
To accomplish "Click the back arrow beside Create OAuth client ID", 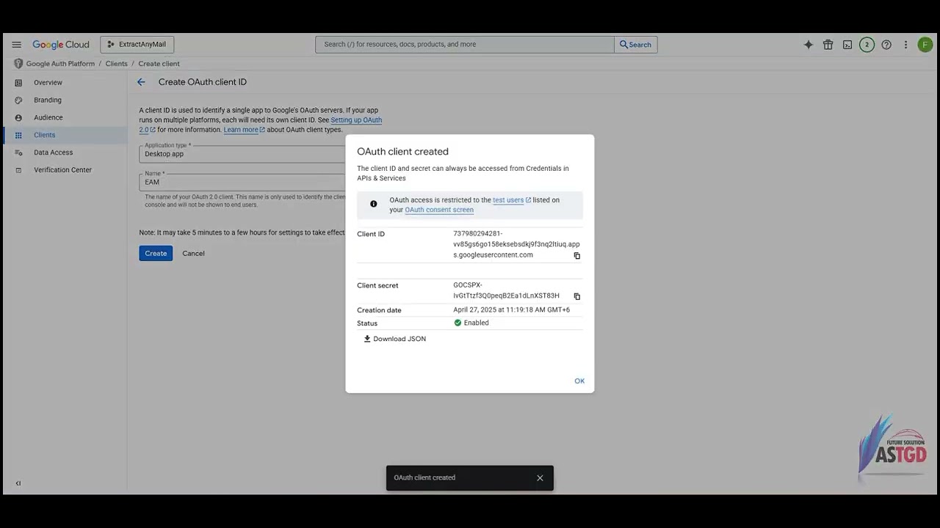I will (x=141, y=82).
